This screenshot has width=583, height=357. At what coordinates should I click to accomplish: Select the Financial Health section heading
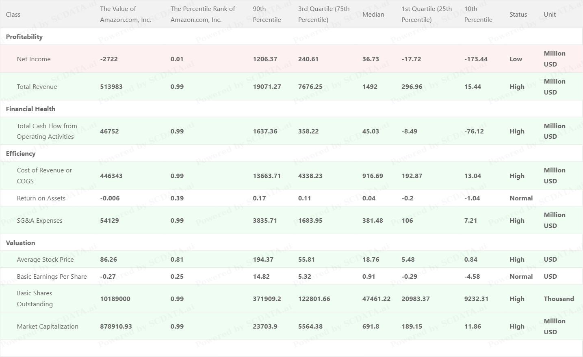point(30,109)
